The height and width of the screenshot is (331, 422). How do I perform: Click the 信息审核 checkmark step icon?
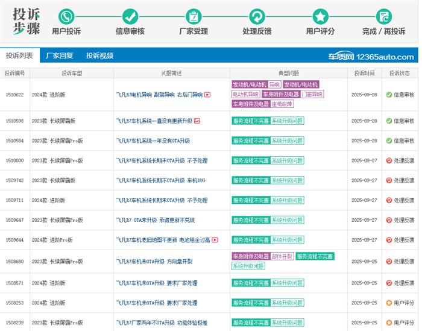(x=130, y=16)
